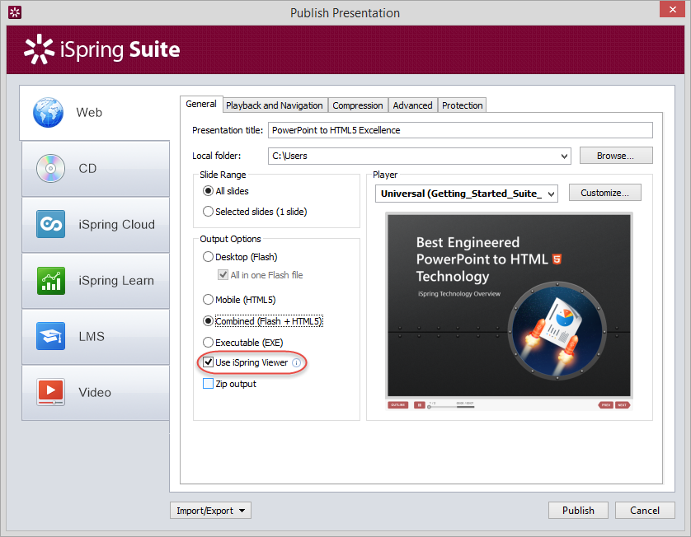Screen dimensions: 691x537
Task: Choose the CD disc icon
Action: tap(50, 169)
